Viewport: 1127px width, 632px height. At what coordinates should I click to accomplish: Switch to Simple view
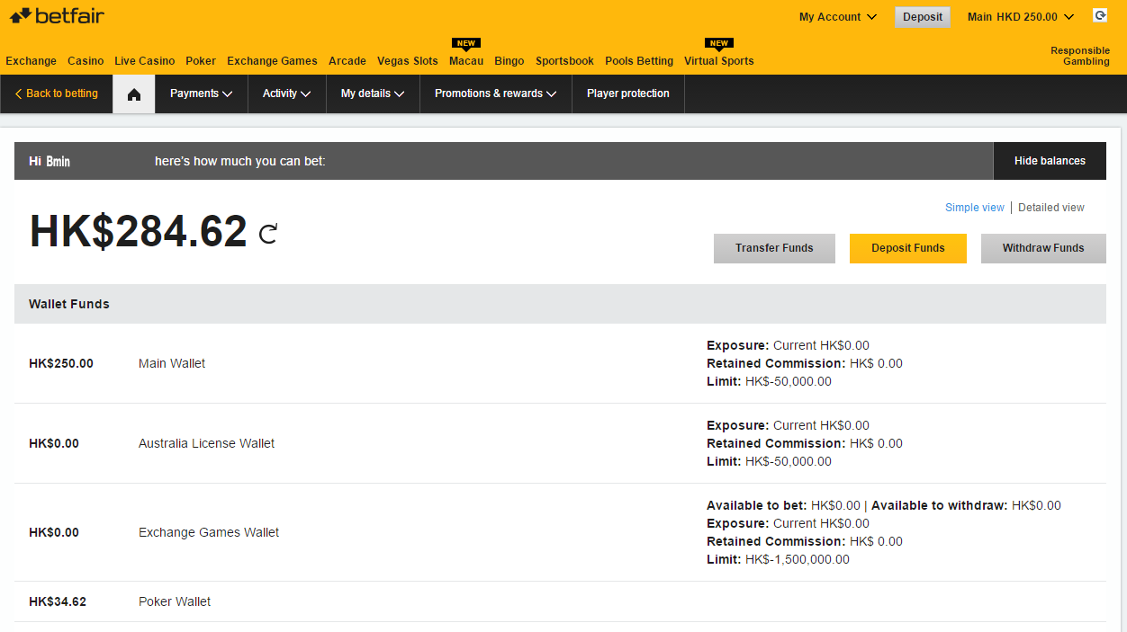click(974, 208)
